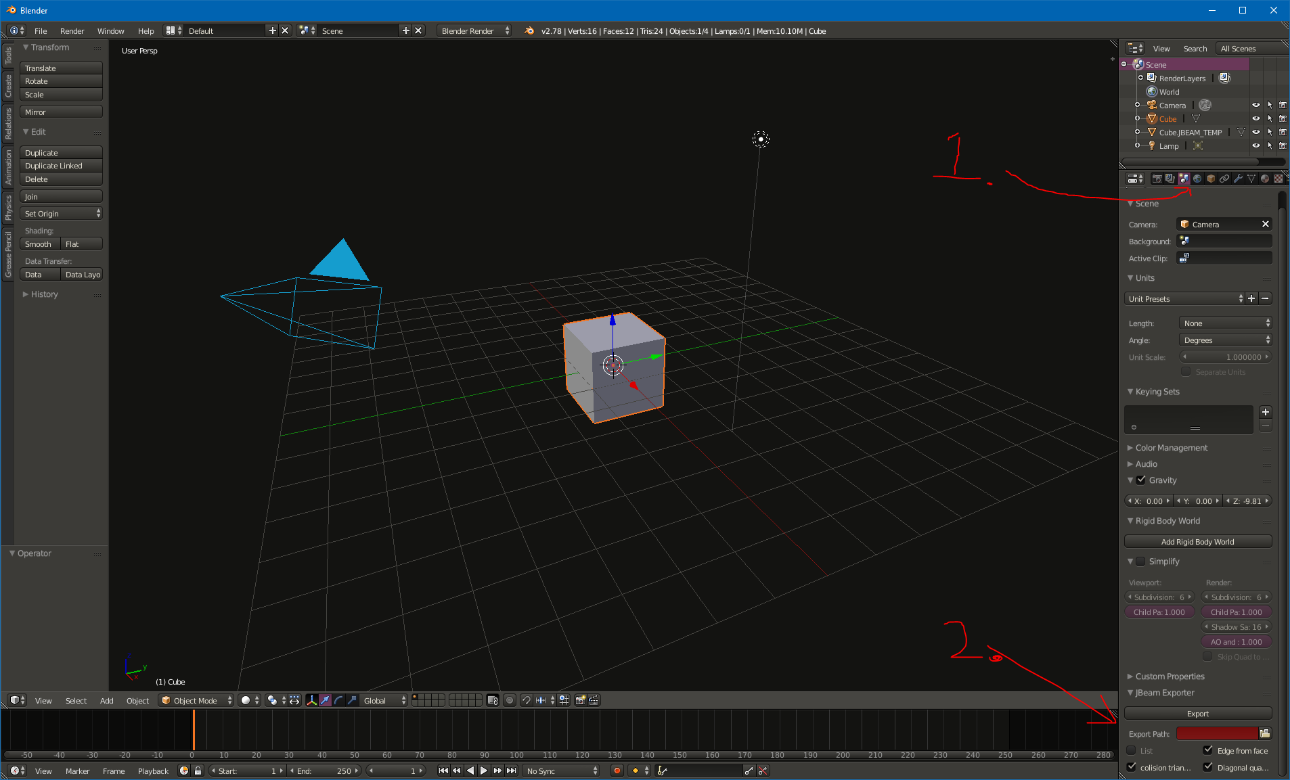
Task: Enable the scale manipulator icon
Action: [x=352, y=700]
